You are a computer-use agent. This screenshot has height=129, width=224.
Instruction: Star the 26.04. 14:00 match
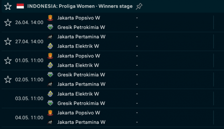[x=8, y=23]
